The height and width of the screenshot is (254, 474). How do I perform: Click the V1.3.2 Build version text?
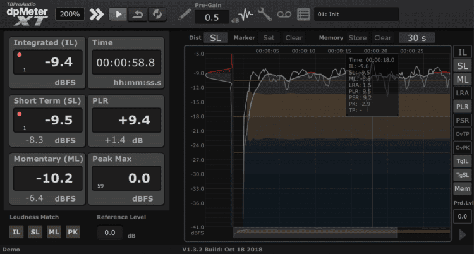(222, 250)
